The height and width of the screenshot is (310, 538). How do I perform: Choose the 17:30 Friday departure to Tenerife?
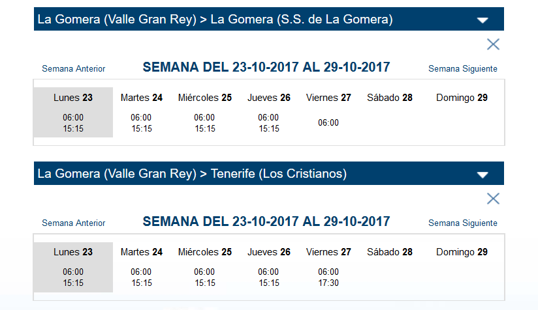click(x=328, y=283)
